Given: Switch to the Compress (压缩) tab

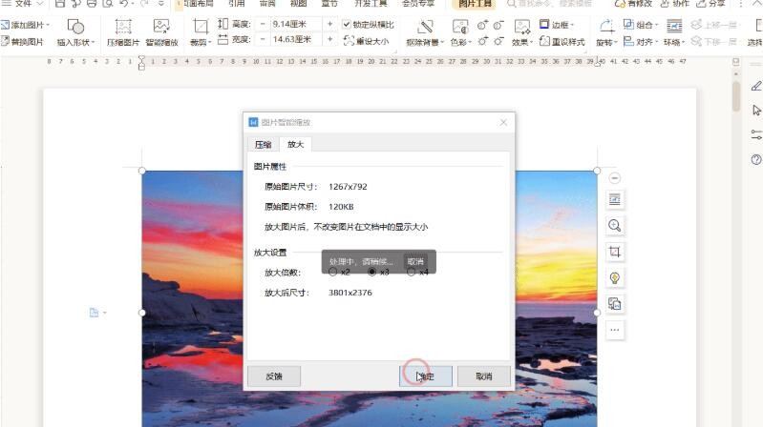Looking at the screenshot, I should (x=262, y=145).
